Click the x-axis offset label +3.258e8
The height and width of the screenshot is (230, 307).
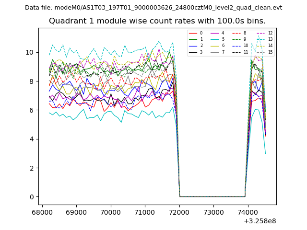260,221
